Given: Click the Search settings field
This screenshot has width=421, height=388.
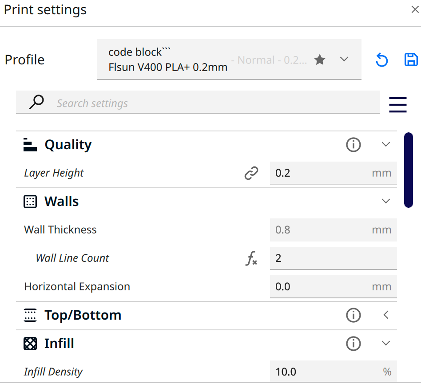Looking at the screenshot, I should [213, 103].
